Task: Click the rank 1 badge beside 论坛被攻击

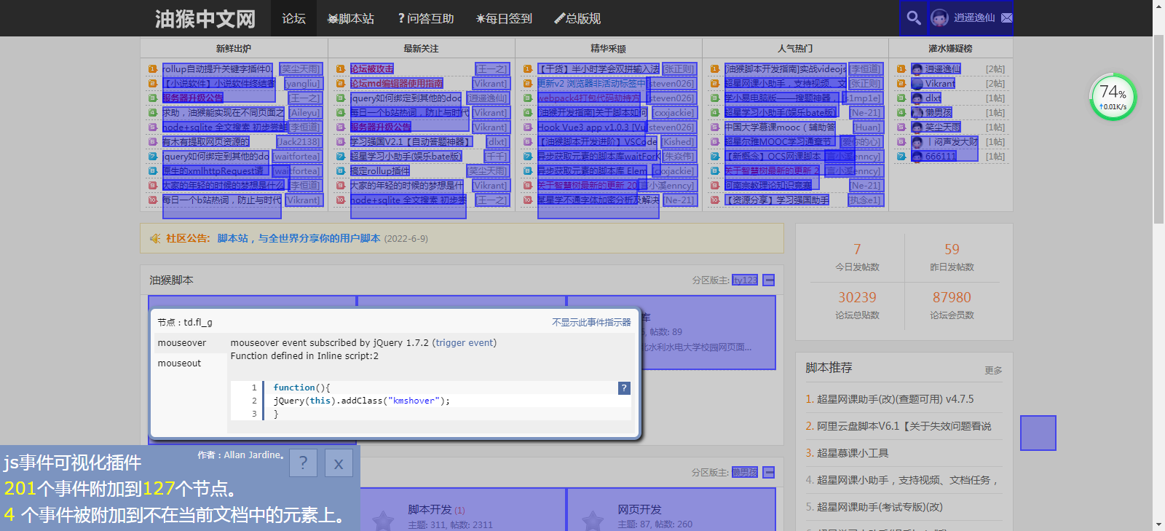Action: point(340,69)
